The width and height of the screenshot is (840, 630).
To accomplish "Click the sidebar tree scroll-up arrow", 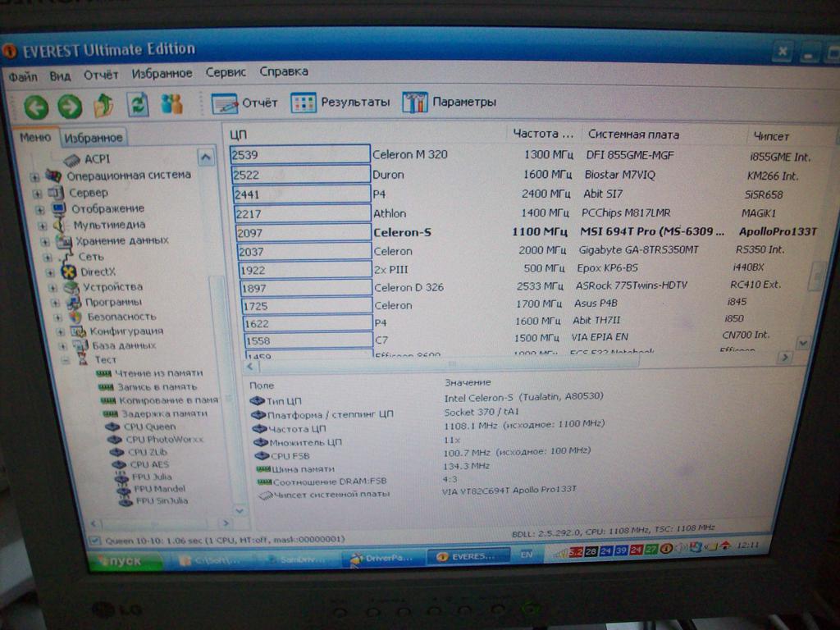I will point(206,157).
